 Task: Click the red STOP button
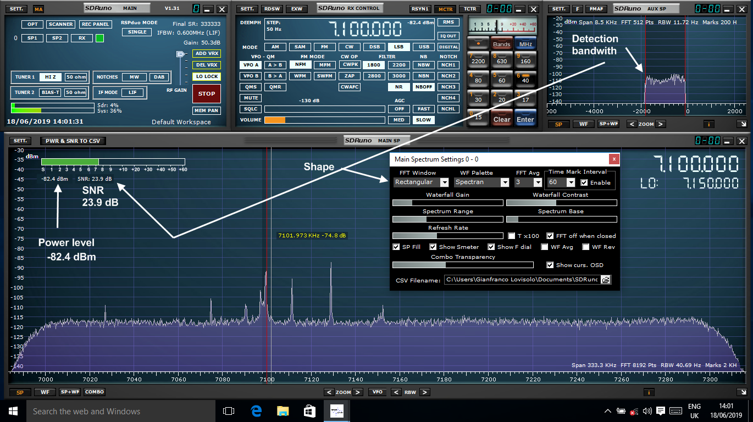point(207,93)
